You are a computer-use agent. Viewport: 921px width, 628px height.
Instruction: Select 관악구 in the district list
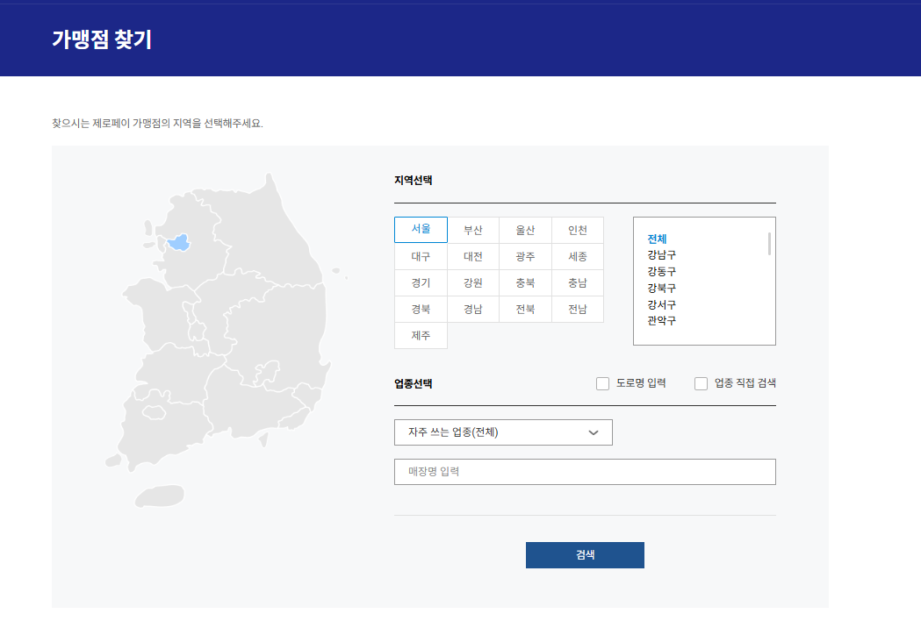661,321
